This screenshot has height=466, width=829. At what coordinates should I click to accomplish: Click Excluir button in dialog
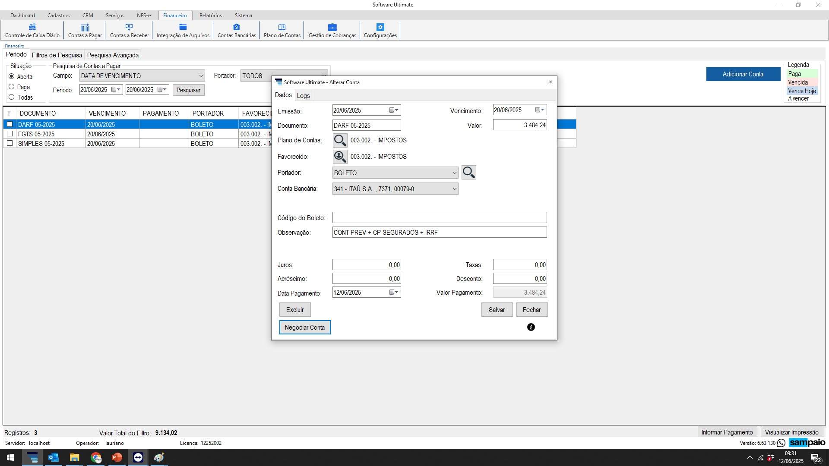(x=295, y=310)
